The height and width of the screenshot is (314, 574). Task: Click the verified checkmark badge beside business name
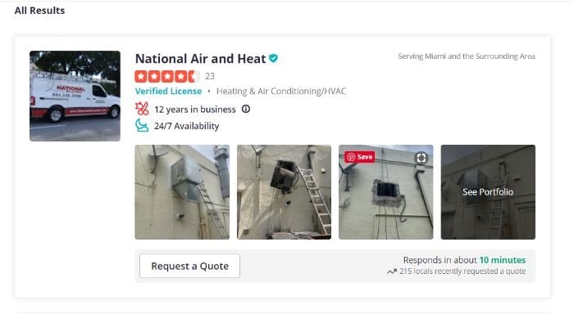[273, 58]
